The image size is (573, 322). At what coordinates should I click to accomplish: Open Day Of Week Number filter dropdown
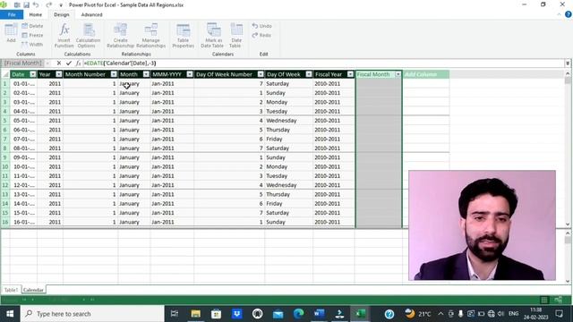click(x=261, y=74)
